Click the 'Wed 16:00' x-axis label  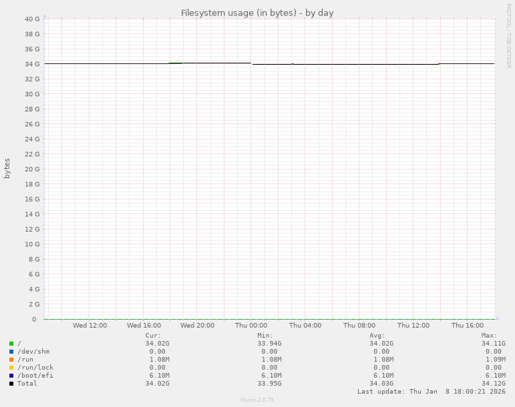[x=144, y=326]
